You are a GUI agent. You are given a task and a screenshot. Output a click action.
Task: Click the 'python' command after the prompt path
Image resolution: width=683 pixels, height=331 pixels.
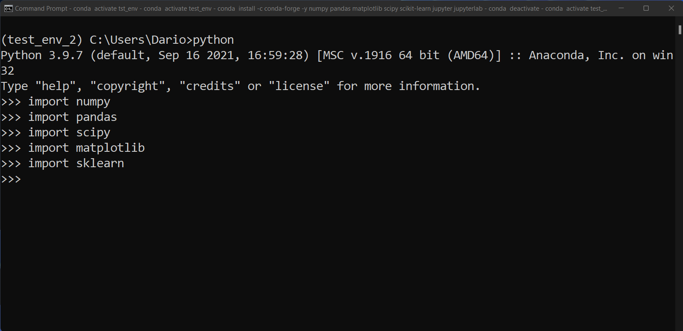pyautogui.click(x=214, y=39)
